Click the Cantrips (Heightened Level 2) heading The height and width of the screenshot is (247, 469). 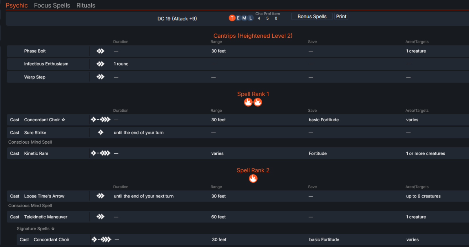click(253, 36)
